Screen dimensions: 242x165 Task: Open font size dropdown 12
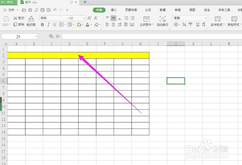click(x=84, y=18)
